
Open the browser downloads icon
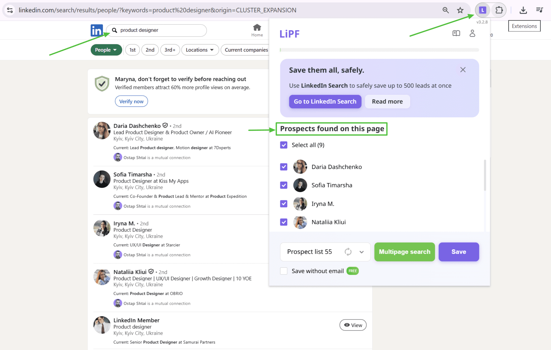pyautogui.click(x=523, y=10)
